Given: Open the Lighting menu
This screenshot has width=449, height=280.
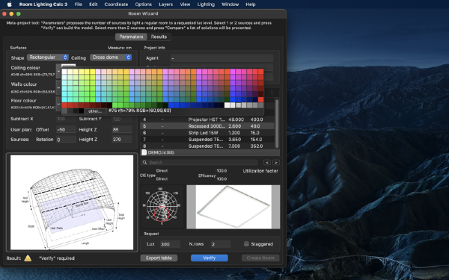Looking at the screenshot, I should coord(206,4).
